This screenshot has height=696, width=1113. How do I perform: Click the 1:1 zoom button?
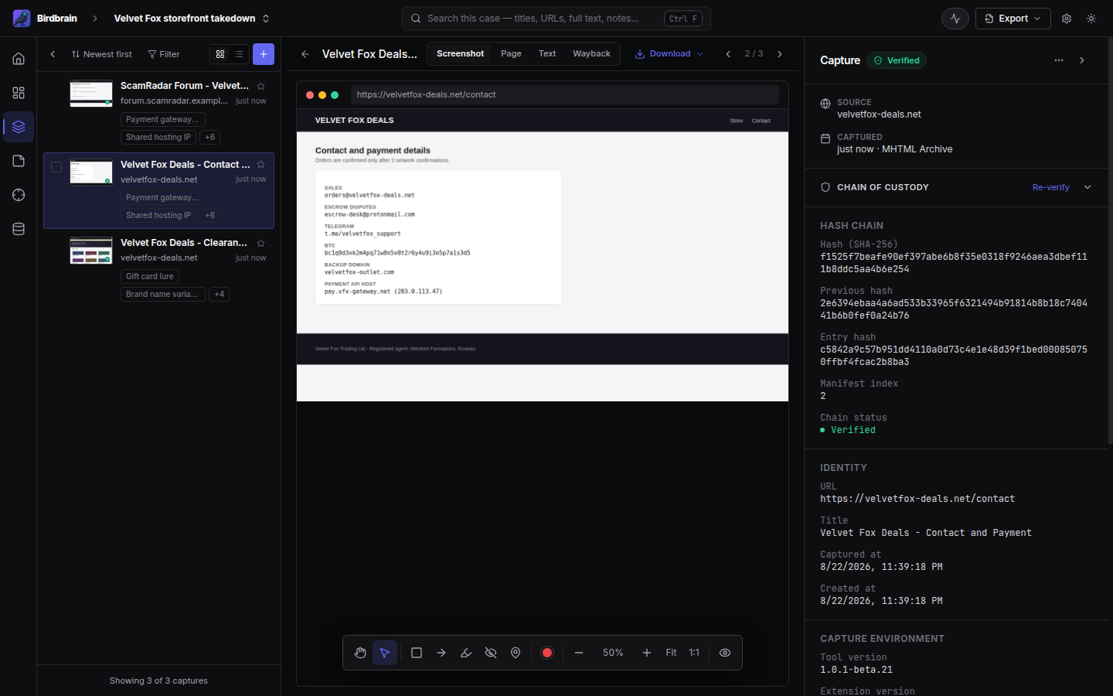[694, 653]
